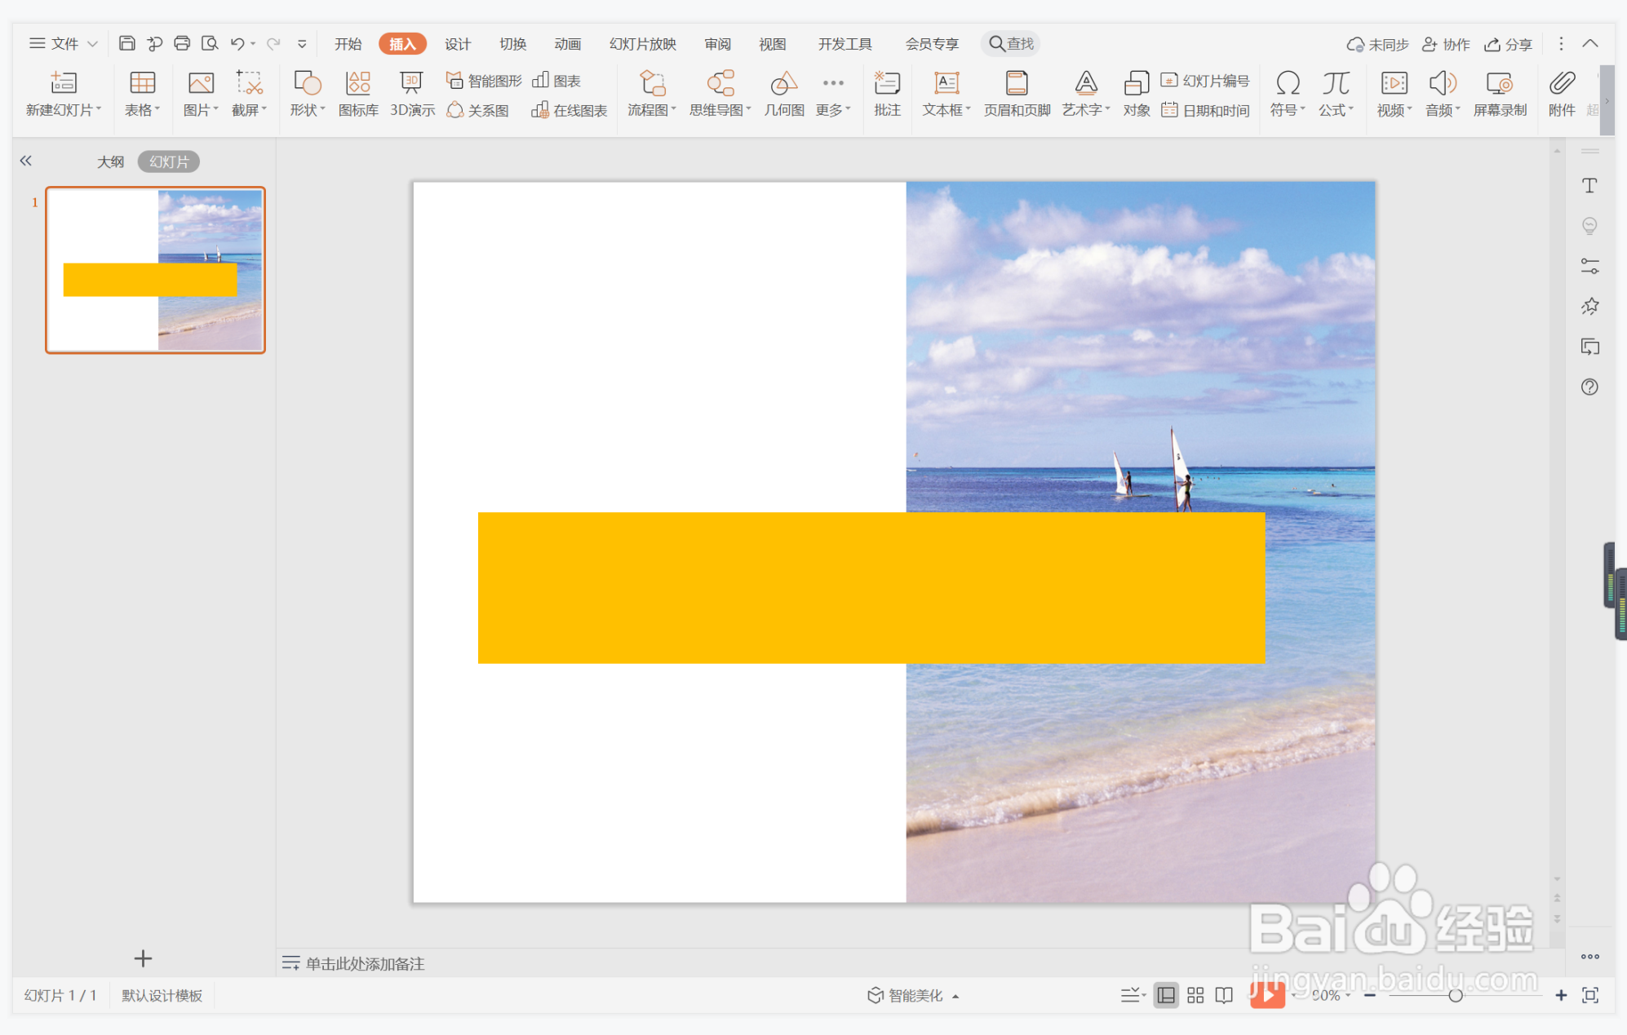Insert a table with the 表格 icon

[142, 94]
